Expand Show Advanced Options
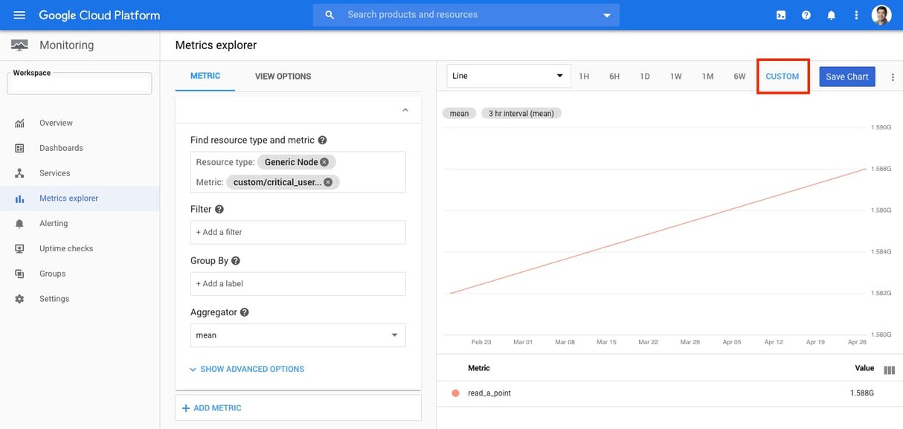Viewport: 903px width, 429px height. [247, 369]
